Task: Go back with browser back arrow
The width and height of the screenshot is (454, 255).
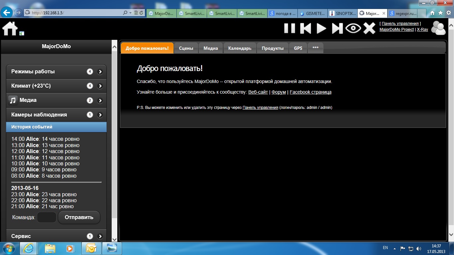Action: pos(7,13)
